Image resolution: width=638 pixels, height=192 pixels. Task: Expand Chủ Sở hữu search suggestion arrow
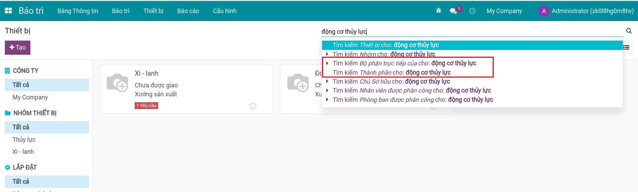327,82
